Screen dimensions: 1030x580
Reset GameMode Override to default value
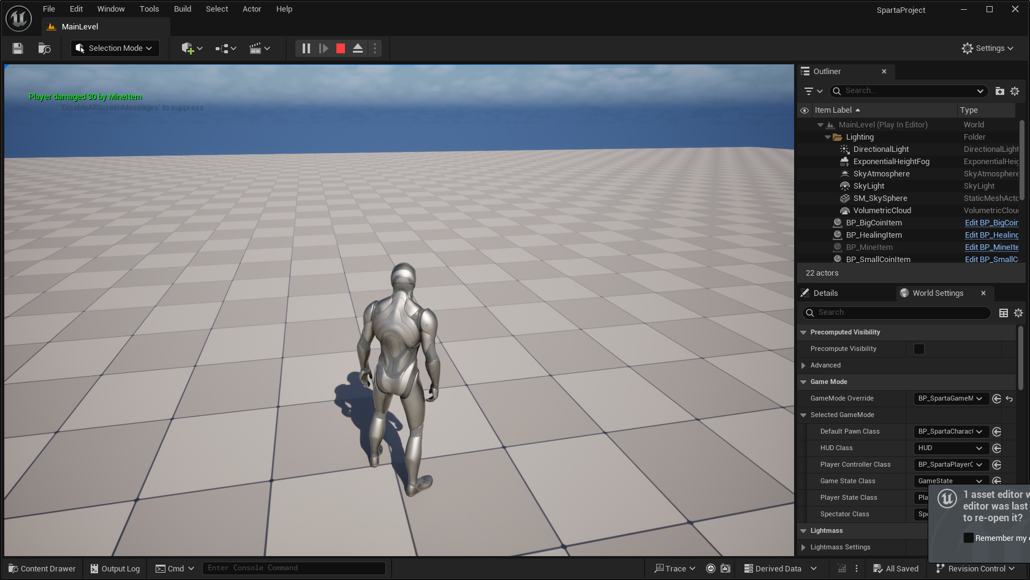tap(1009, 399)
